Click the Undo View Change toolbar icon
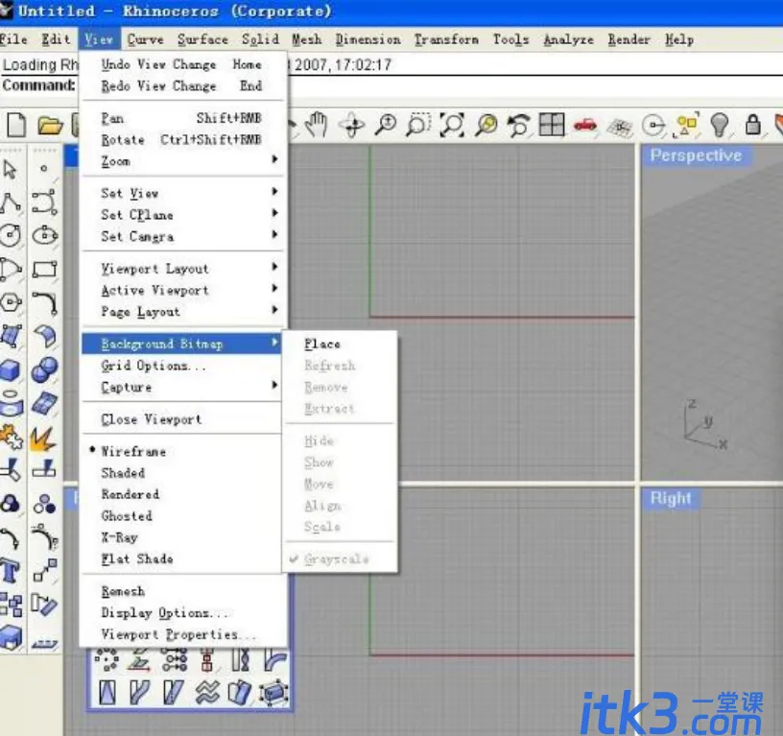Viewport: 783px width, 736px height. [519, 125]
